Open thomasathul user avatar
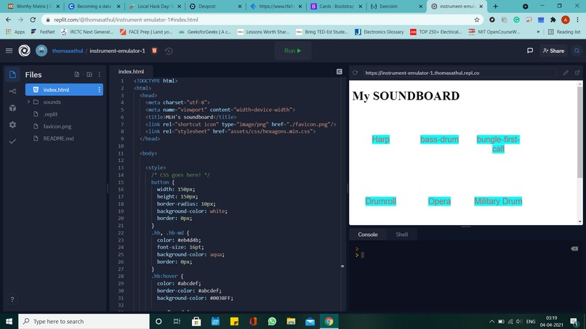 (x=41, y=51)
